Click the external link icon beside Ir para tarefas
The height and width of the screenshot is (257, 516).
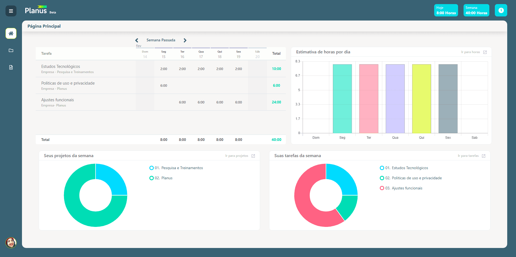[484, 156]
